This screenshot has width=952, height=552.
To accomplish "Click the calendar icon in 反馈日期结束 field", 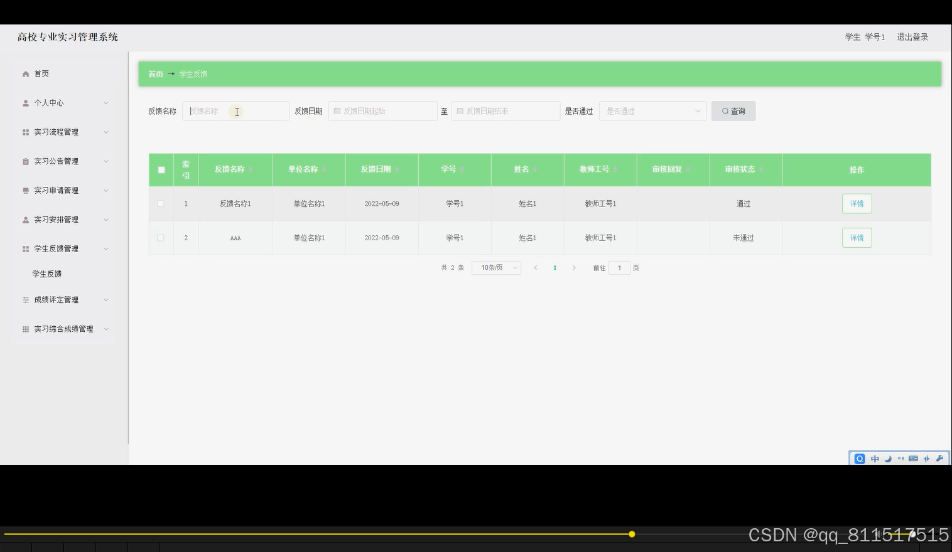I will [x=460, y=111].
